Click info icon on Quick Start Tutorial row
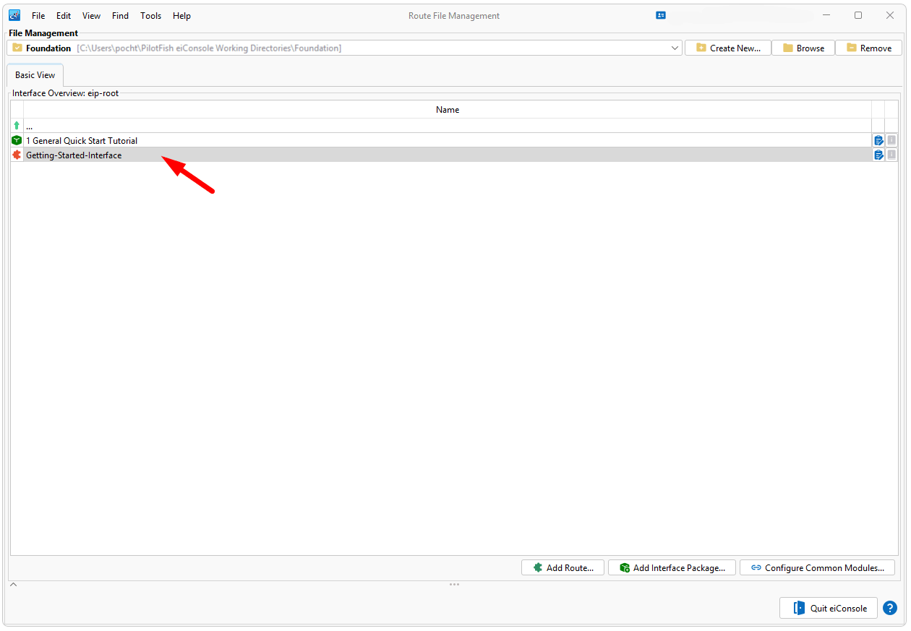The height and width of the screenshot is (631, 911). [x=891, y=140]
